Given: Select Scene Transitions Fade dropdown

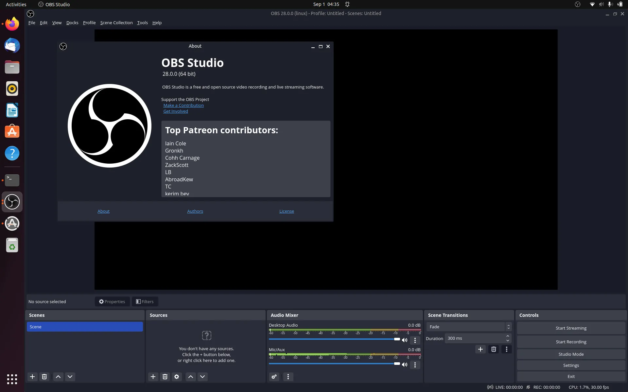Looking at the screenshot, I should click(x=468, y=326).
